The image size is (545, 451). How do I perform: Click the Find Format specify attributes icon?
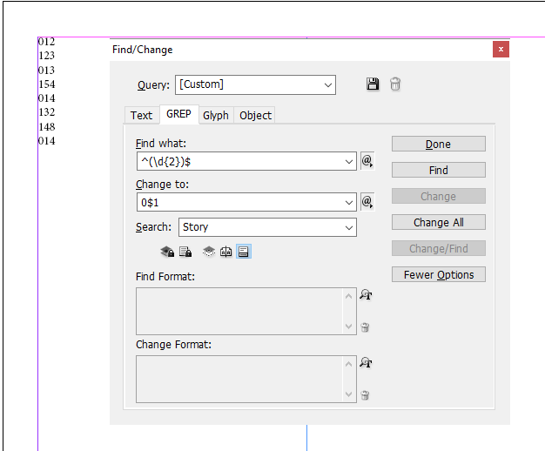click(x=366, y=296)
